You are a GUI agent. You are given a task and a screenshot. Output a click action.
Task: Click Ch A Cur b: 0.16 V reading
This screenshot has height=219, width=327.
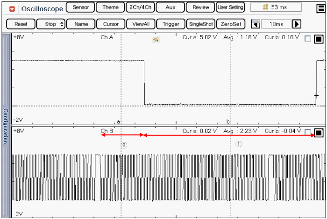(282, 37)
